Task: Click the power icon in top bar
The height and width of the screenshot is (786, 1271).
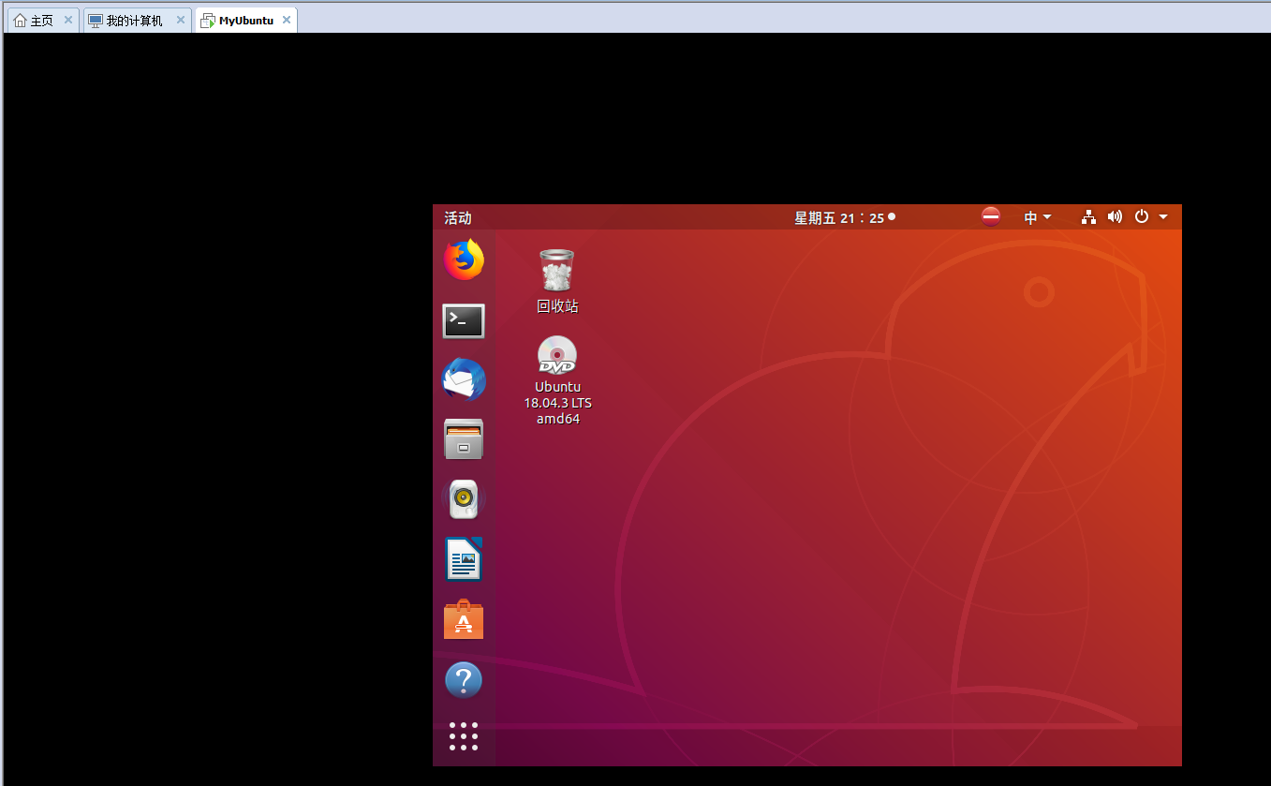Action: (x=1141, y=216)
